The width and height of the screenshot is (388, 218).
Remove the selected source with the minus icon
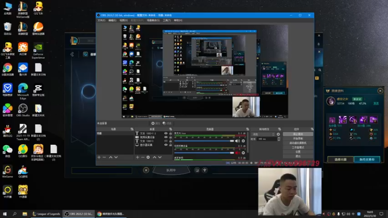[143, 157]
